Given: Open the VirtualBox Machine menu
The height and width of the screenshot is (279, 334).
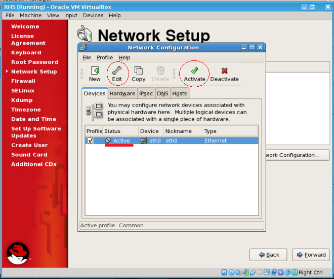Looking at the screenshot, I should point(31,15).
